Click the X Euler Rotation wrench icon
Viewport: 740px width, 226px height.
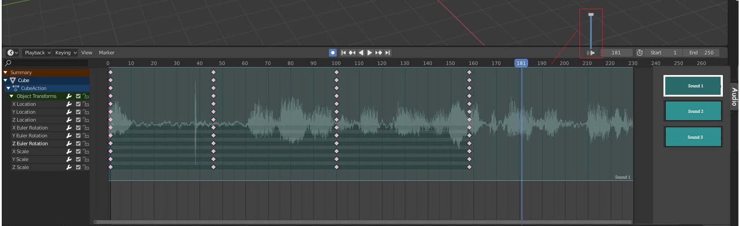pyautogui.click(x=69, y=128)
